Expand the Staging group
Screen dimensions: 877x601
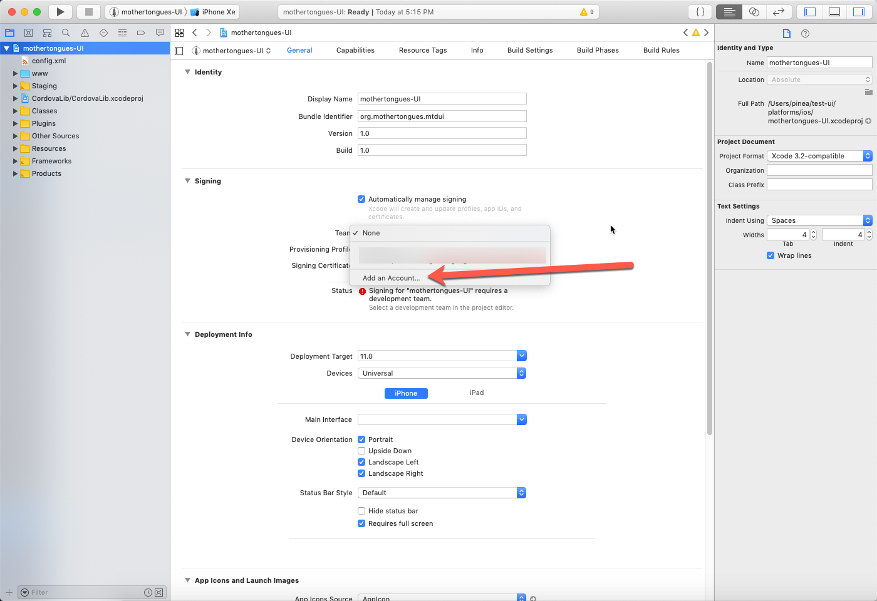coord(15,86)
